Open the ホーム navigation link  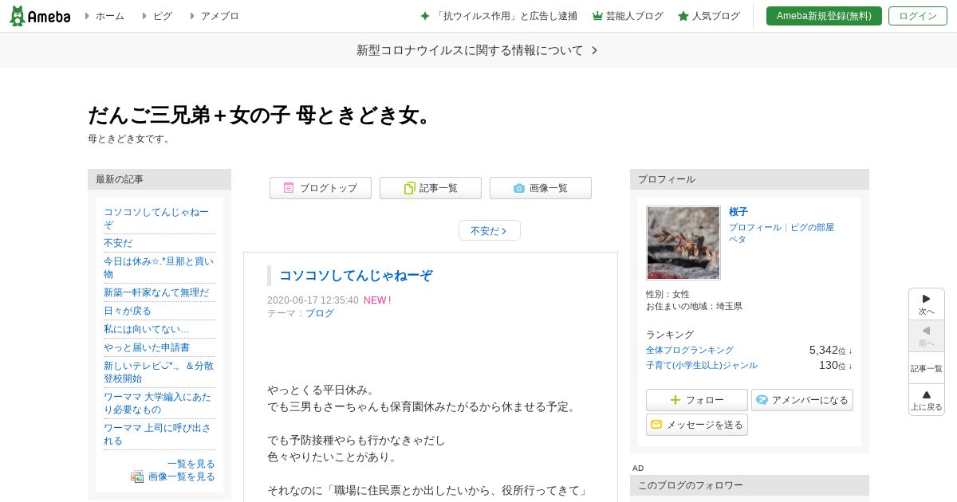[110, 16]
